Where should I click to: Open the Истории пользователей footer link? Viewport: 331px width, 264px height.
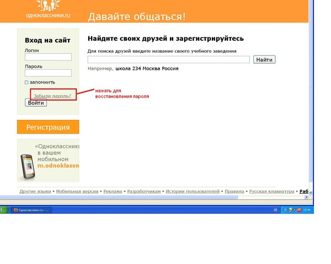point(193,191)
